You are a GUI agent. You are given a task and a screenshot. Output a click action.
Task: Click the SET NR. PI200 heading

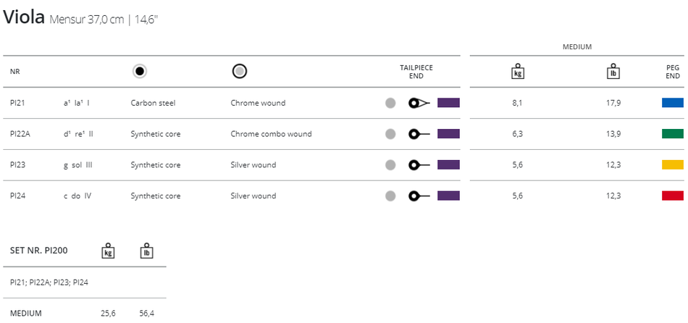(x=38, y=251)
